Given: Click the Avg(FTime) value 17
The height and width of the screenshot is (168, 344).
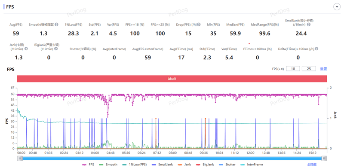Looking at the screenshot, I should point(181,58).
